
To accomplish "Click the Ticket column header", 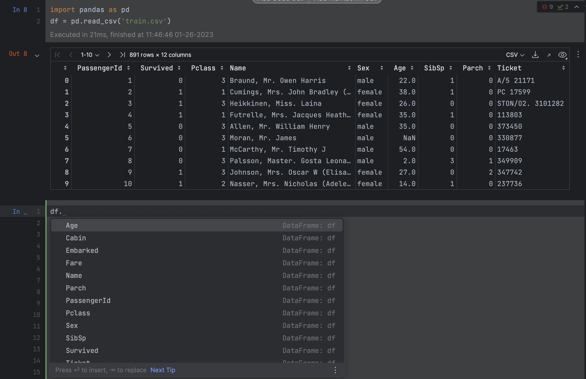I will pos(509,68).
